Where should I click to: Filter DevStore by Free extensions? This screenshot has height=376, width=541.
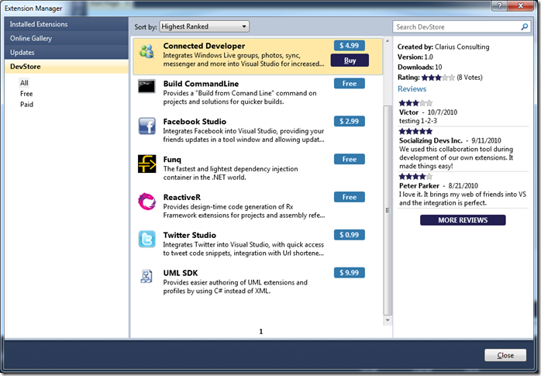pos(26,94)
